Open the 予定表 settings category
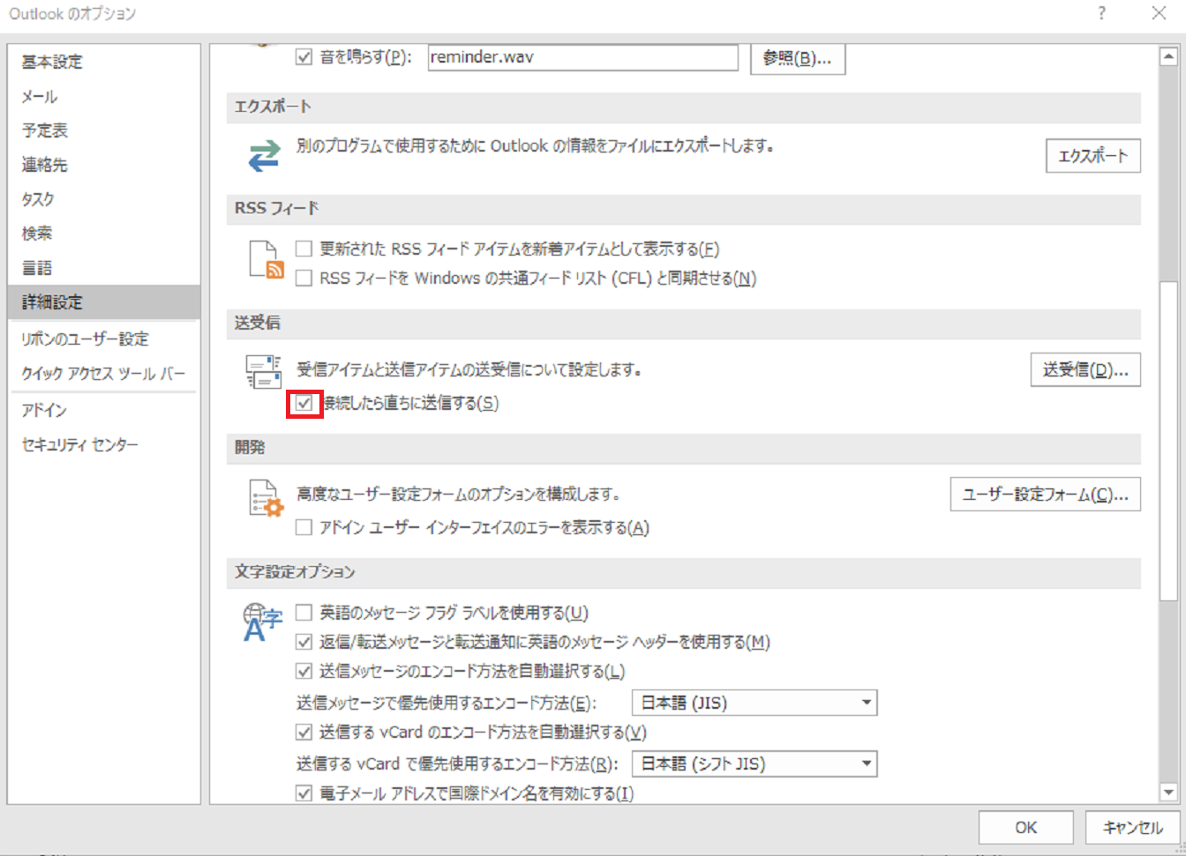This screenshot has height=856, width=1186. 45,130
